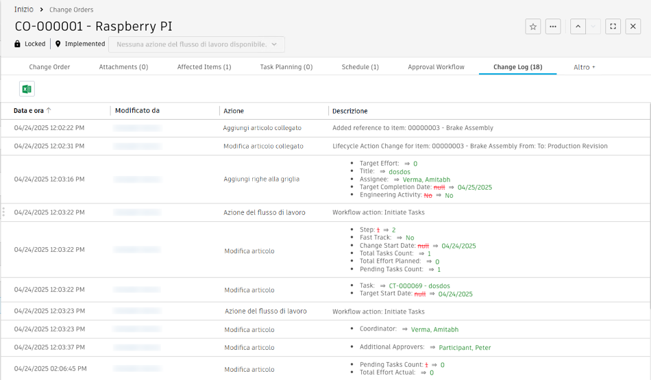651x380 pixels.
Task: Sort by Data e ora column
Action: coord(29,111)
